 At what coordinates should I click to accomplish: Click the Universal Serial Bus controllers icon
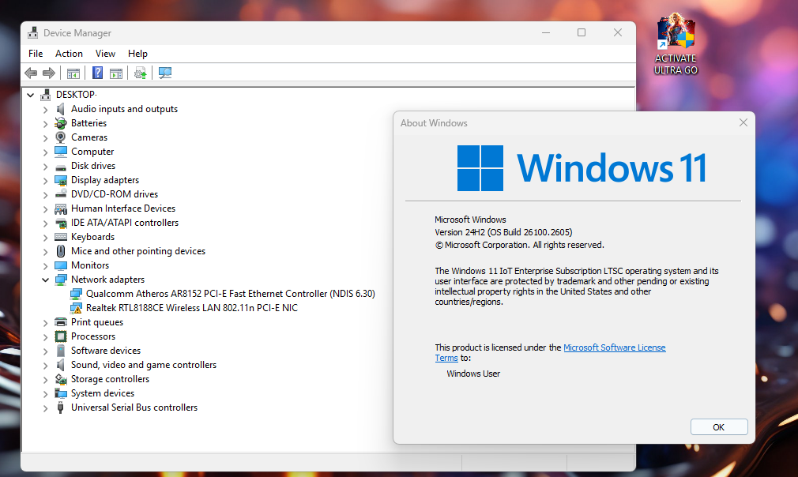point(61,408)
